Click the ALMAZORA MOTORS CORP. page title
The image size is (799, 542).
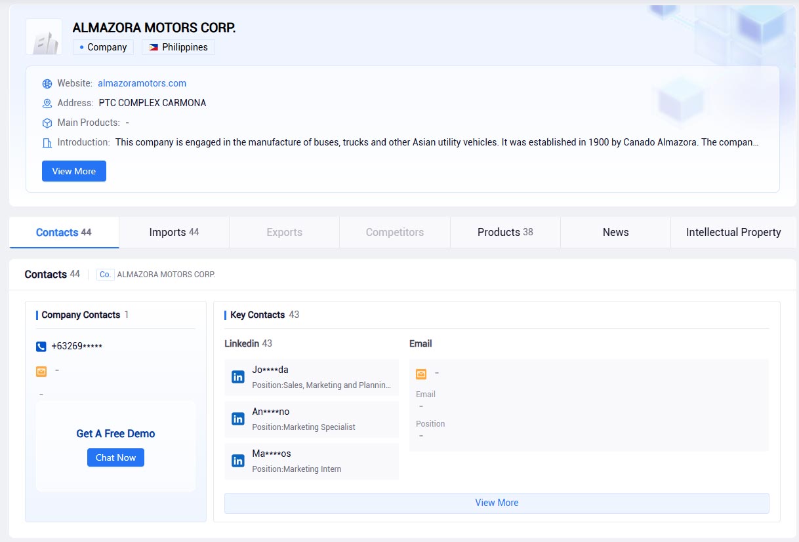pos(154,28)
